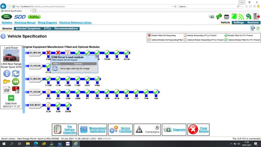261x147 pixels.
Task: Open the address bar dropdown arrow
Action: coord(173,7)
